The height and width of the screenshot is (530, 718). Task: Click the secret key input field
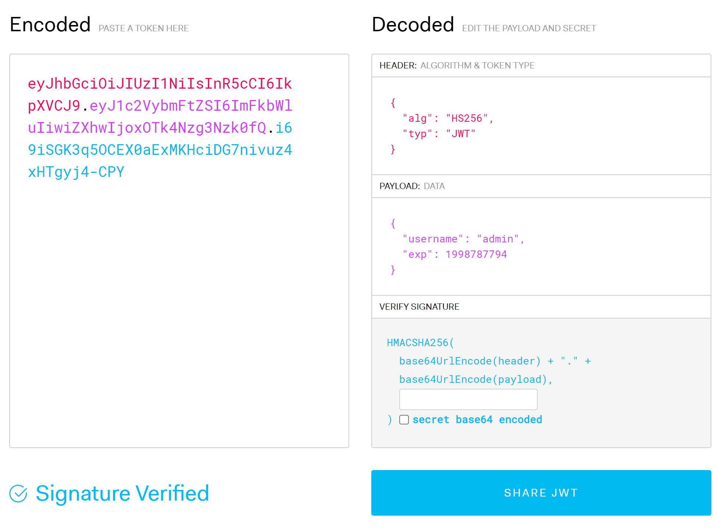468,399
